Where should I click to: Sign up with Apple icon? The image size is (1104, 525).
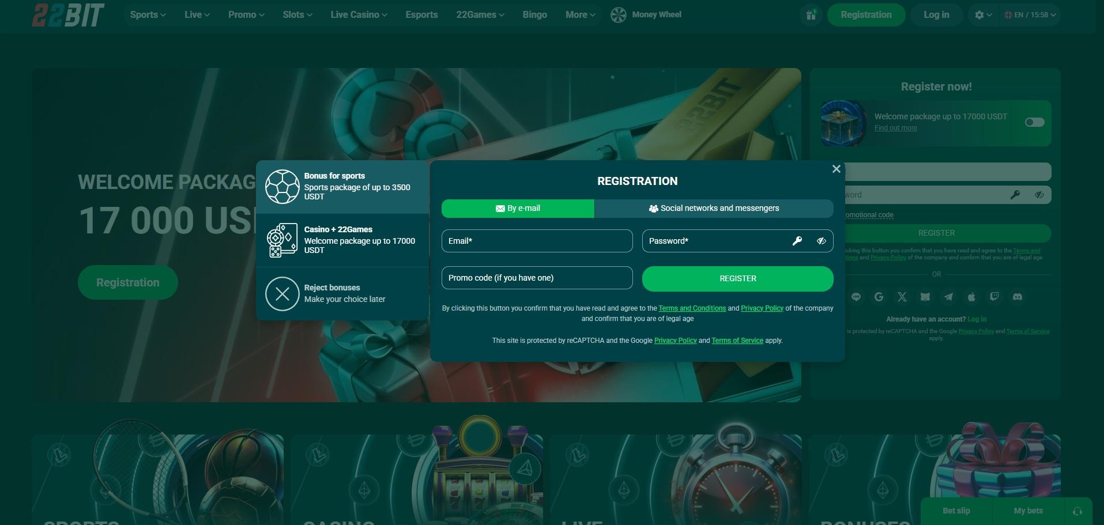coord(971,297)
